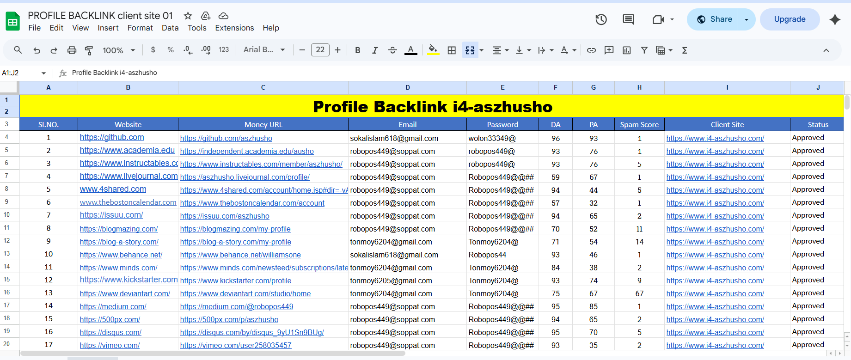The height and width of the screenshot is (360, 851).
Task: Open the Insert menu
Action: (108, 28)
